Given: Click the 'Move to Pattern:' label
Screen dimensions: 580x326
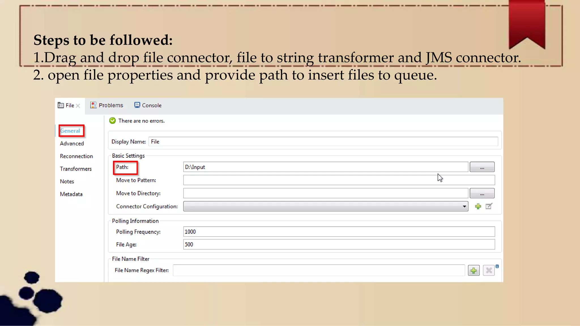Looking at the screenshot, I should pyautogui.click(x=136, y=180).
